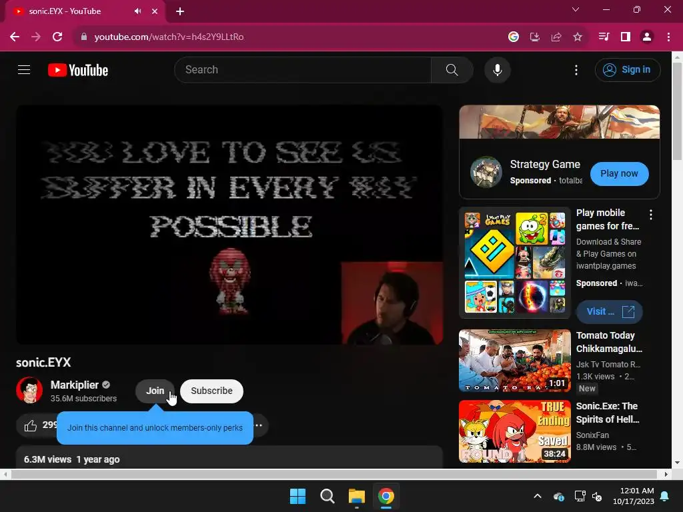Open Windows taskbar search
Screen dimensions: 683x512
327,496
